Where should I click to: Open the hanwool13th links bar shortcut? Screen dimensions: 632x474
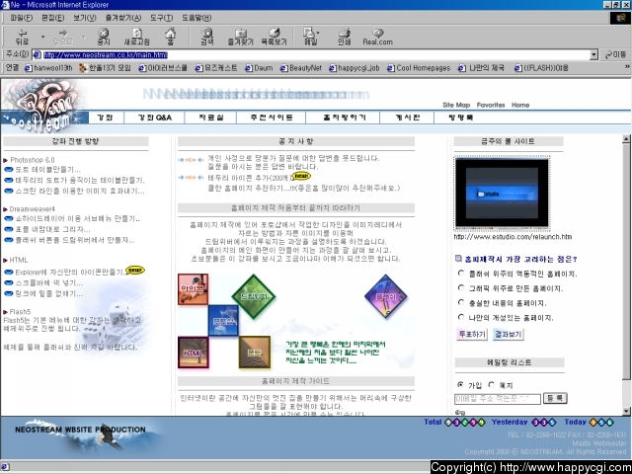point(48,68)
